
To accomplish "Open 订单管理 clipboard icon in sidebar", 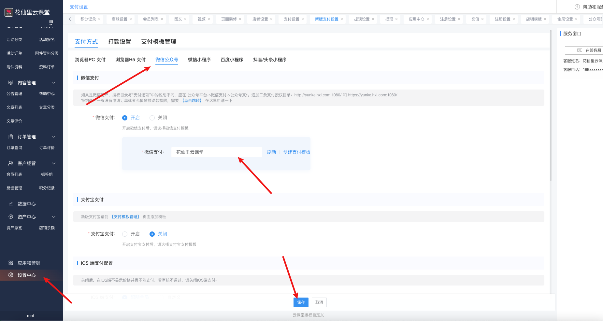I will click(11, 137).
